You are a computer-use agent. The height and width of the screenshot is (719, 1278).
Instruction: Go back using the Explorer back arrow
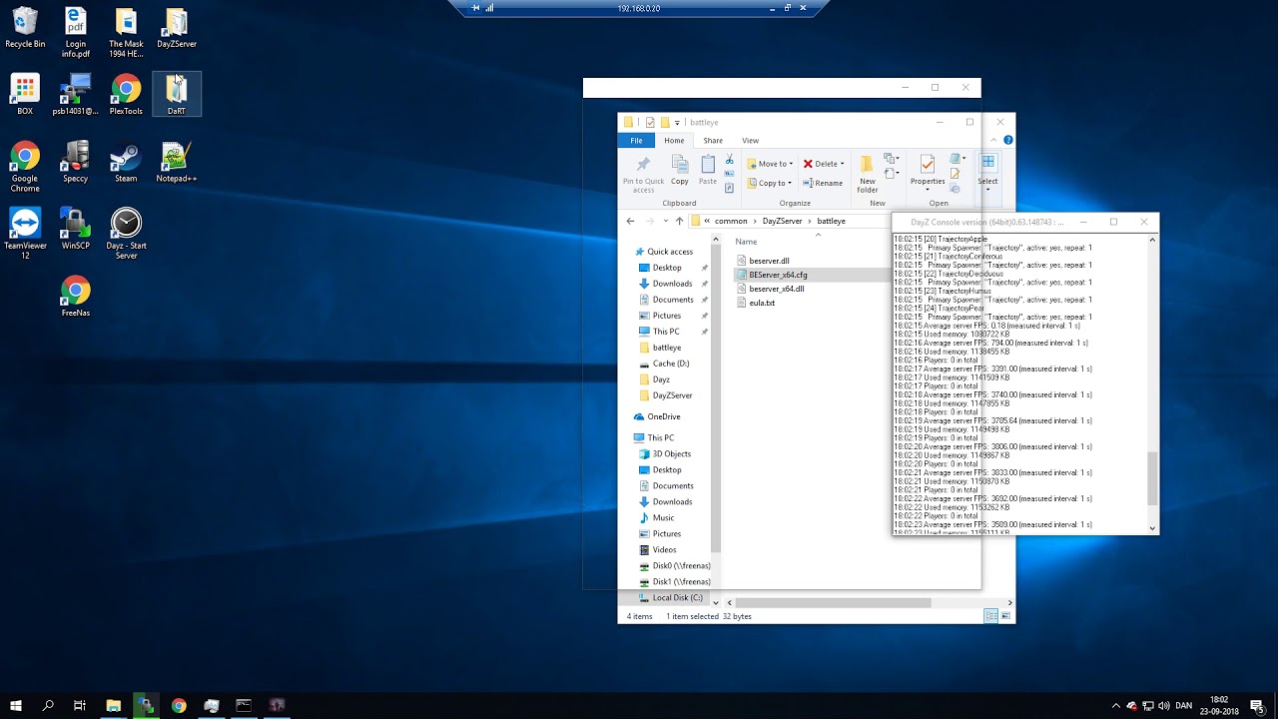pyautogui.click(x=630, y=221)
